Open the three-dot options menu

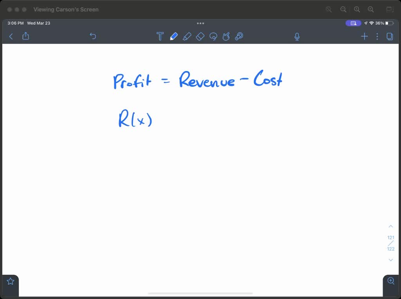[x=377, y=36]
